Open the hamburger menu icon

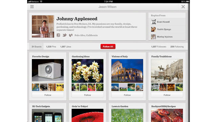coord(32,7)
